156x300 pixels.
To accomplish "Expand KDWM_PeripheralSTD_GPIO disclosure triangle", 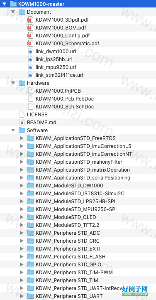I will pos(22,264).
